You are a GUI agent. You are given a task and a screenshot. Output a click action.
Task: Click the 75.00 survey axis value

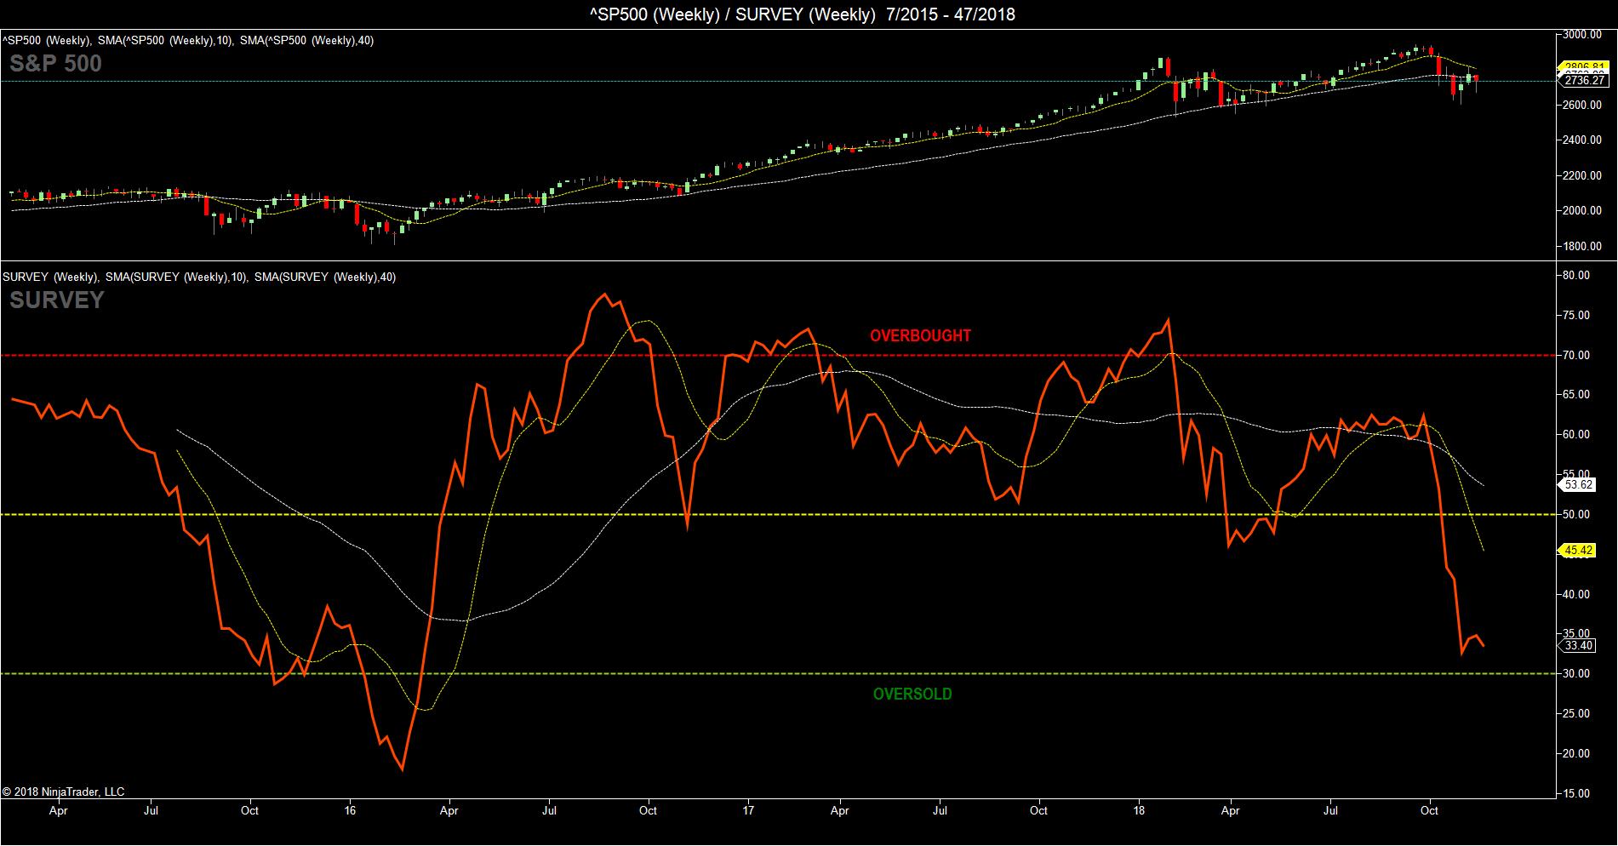click(x=1577, y=315)
